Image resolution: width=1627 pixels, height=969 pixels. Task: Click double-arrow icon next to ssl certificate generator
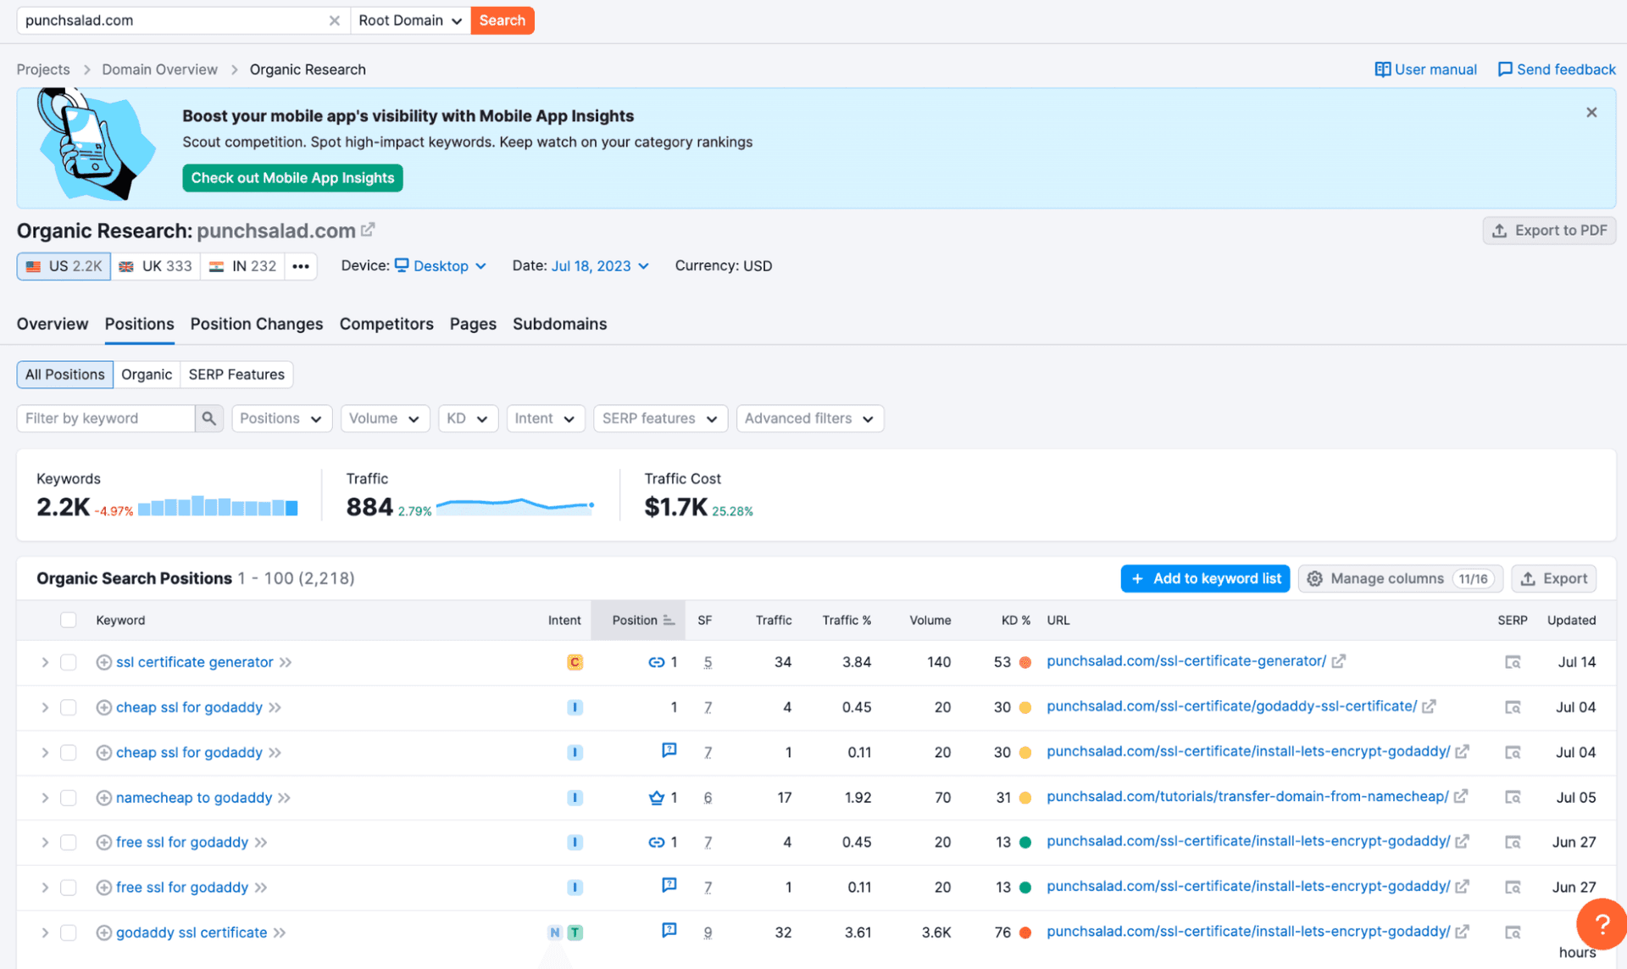click(x=286, y=662)
